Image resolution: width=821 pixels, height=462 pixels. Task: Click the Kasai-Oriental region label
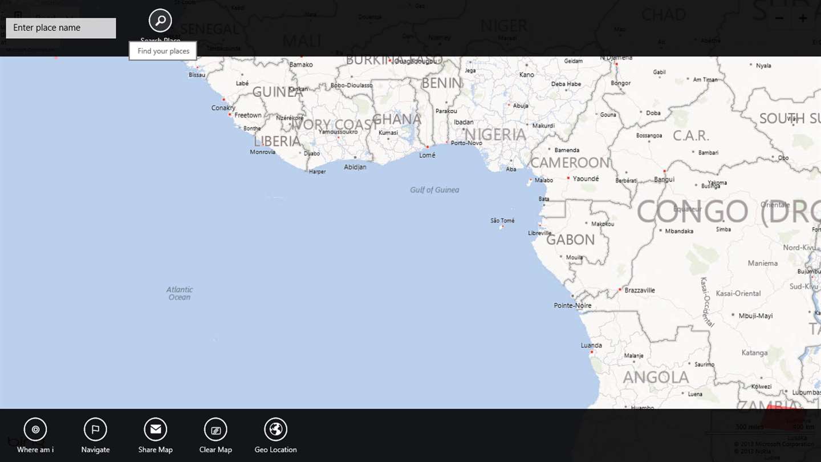(739, 294)
